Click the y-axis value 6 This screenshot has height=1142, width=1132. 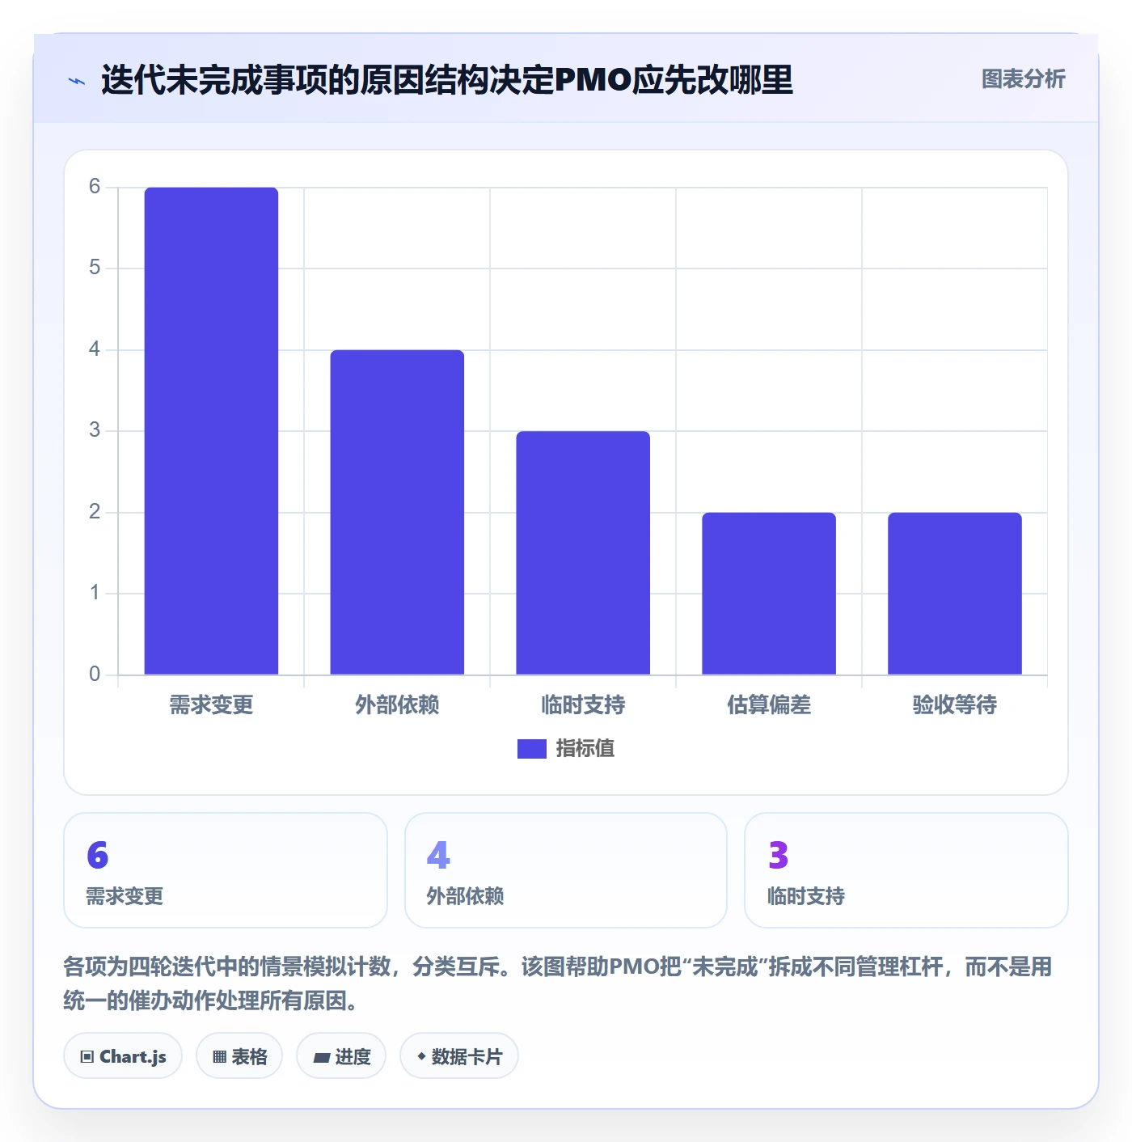click(x=95, y=187)
